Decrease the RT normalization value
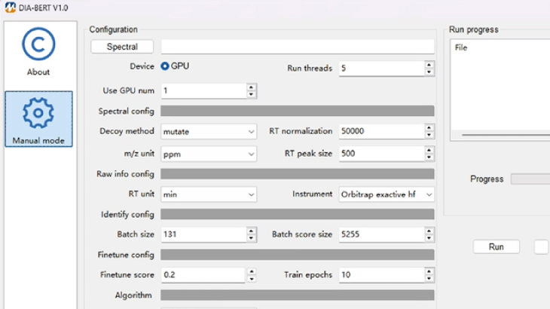550x309 pixels. click(x=429, y=135)
